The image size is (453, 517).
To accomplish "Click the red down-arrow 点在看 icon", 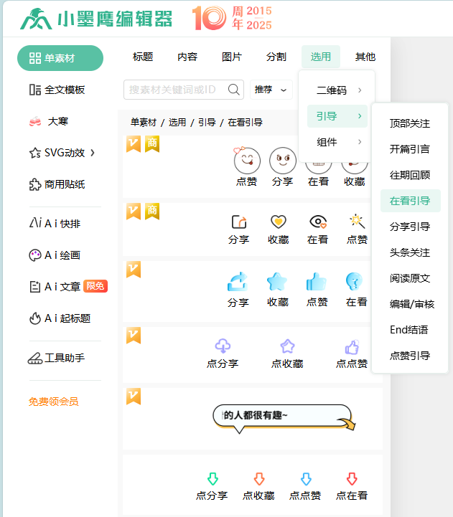I will [352, 479].
